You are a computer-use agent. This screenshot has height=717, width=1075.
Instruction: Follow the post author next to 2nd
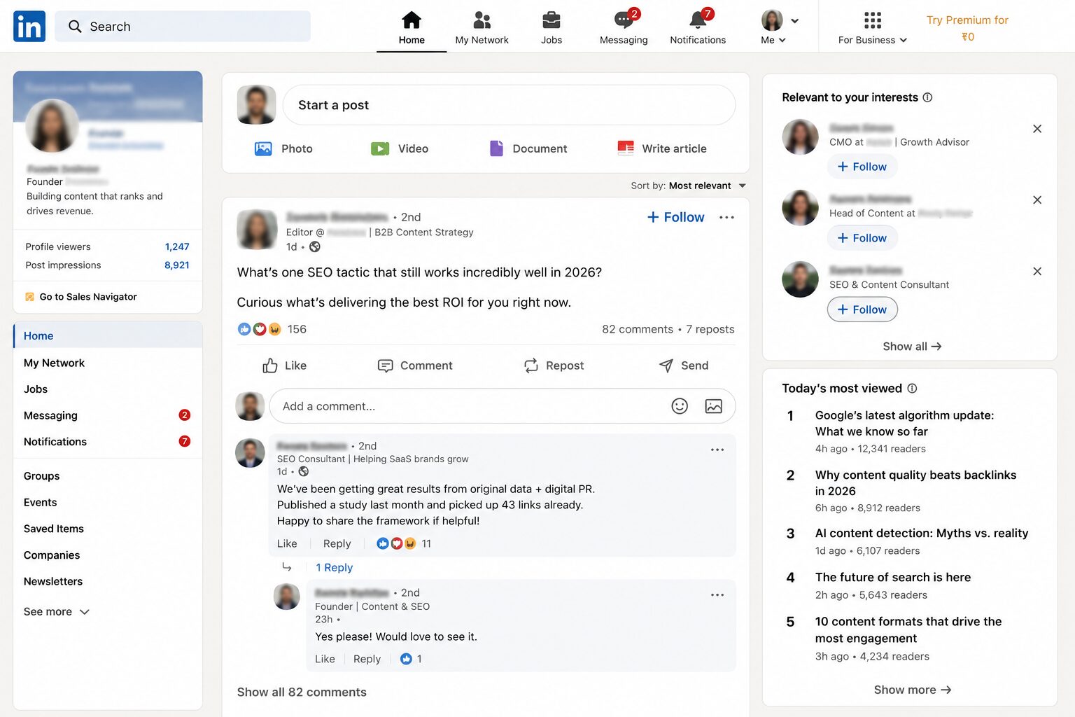[675, 217]
